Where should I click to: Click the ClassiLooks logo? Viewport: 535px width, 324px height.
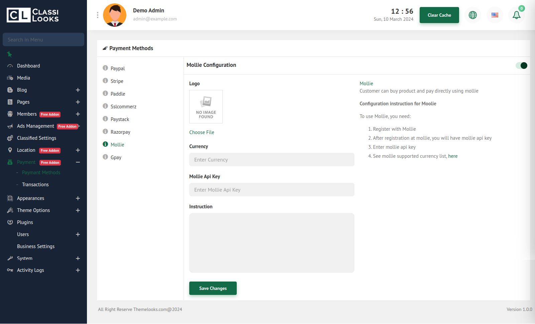click(x=33, y=15)
